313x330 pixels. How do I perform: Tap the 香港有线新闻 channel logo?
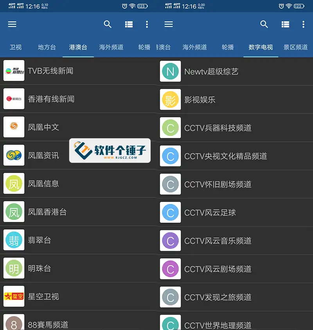14,99
